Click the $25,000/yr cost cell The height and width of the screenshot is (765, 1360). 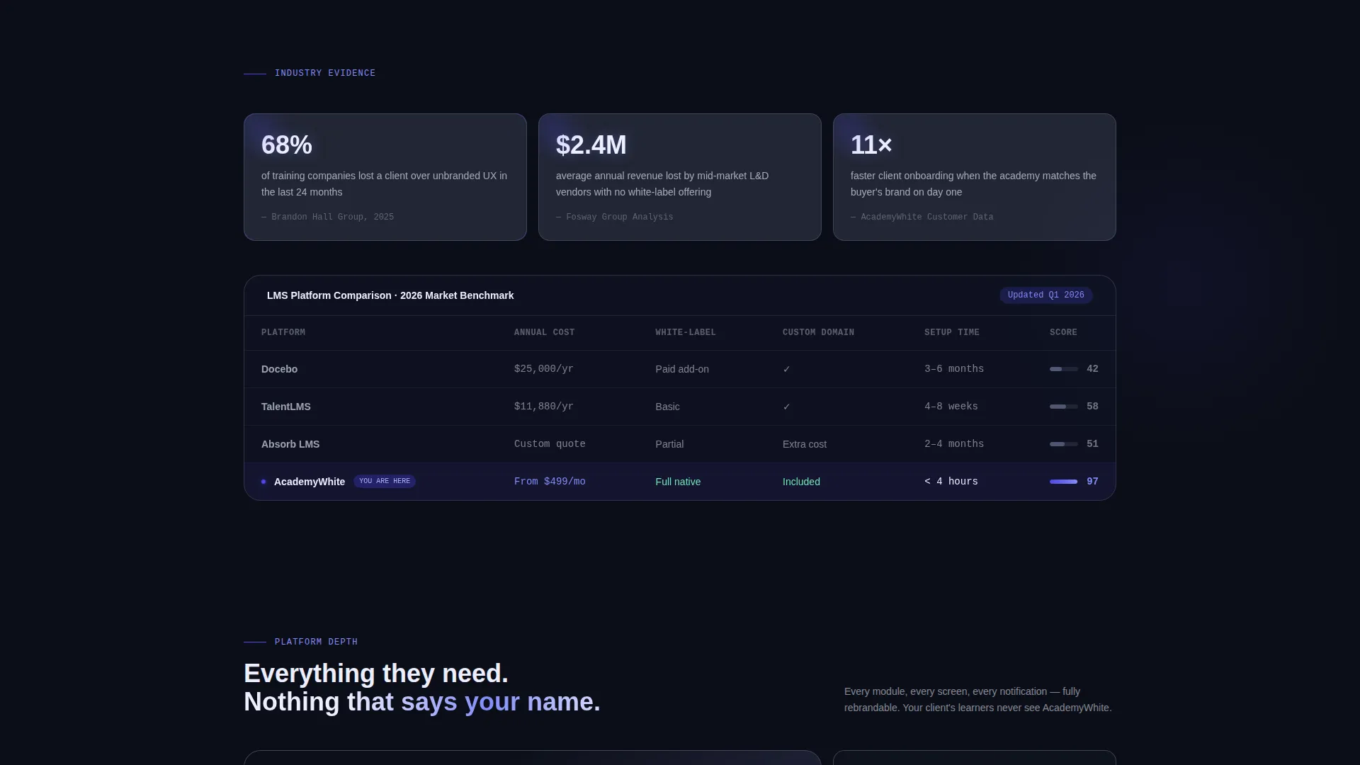tap(544, 369)
